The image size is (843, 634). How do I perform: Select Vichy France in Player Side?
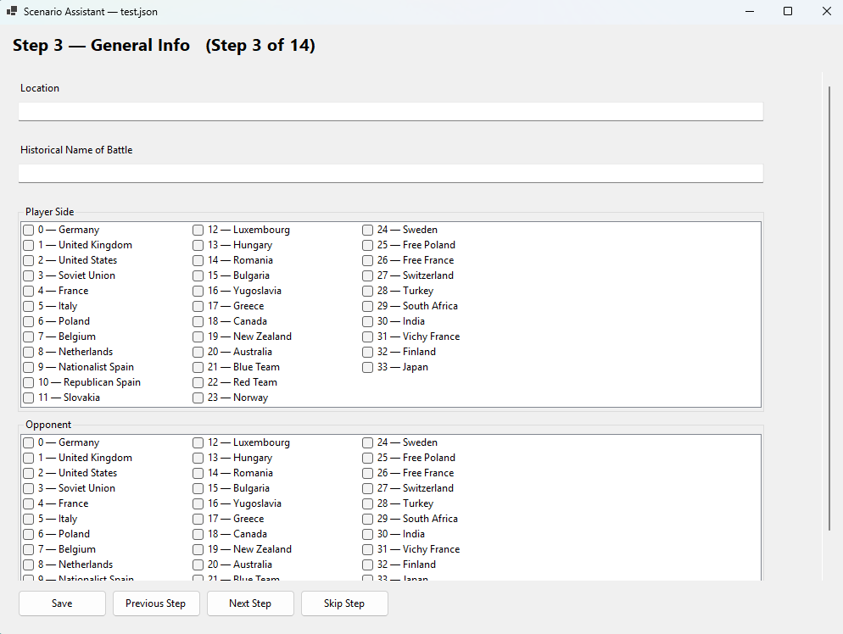367,336
